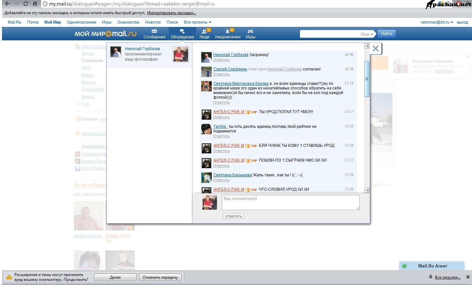The image size is (472, 295).
Task: Click Ответить under Сергей Серёжкин's comment
Action: pos(221,74)
